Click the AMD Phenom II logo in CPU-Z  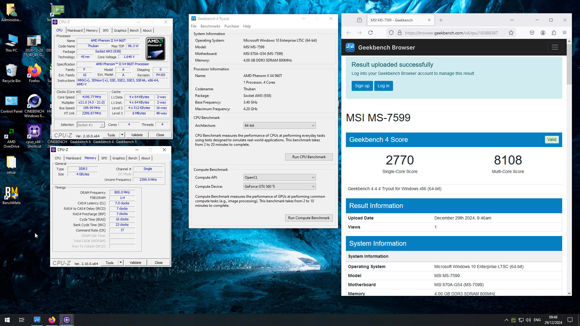click(x=156, y=49)
